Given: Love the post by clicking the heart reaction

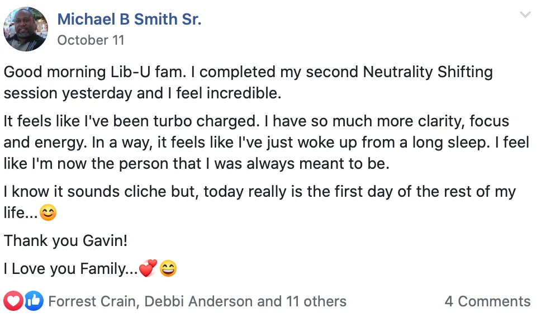Looking at the screenshot, I should (x=13, y=301).
